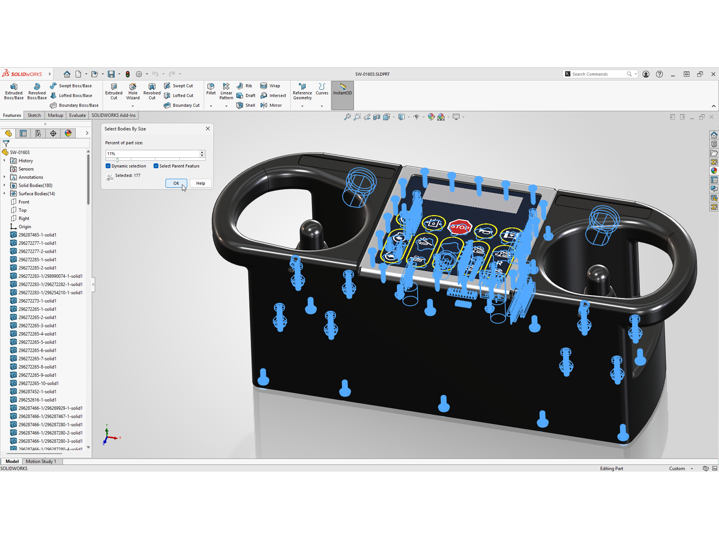This screenshot has width=719, height=539.
Task: Open the Fillet dropdown arrow
Action: click(x=211, y=106)
